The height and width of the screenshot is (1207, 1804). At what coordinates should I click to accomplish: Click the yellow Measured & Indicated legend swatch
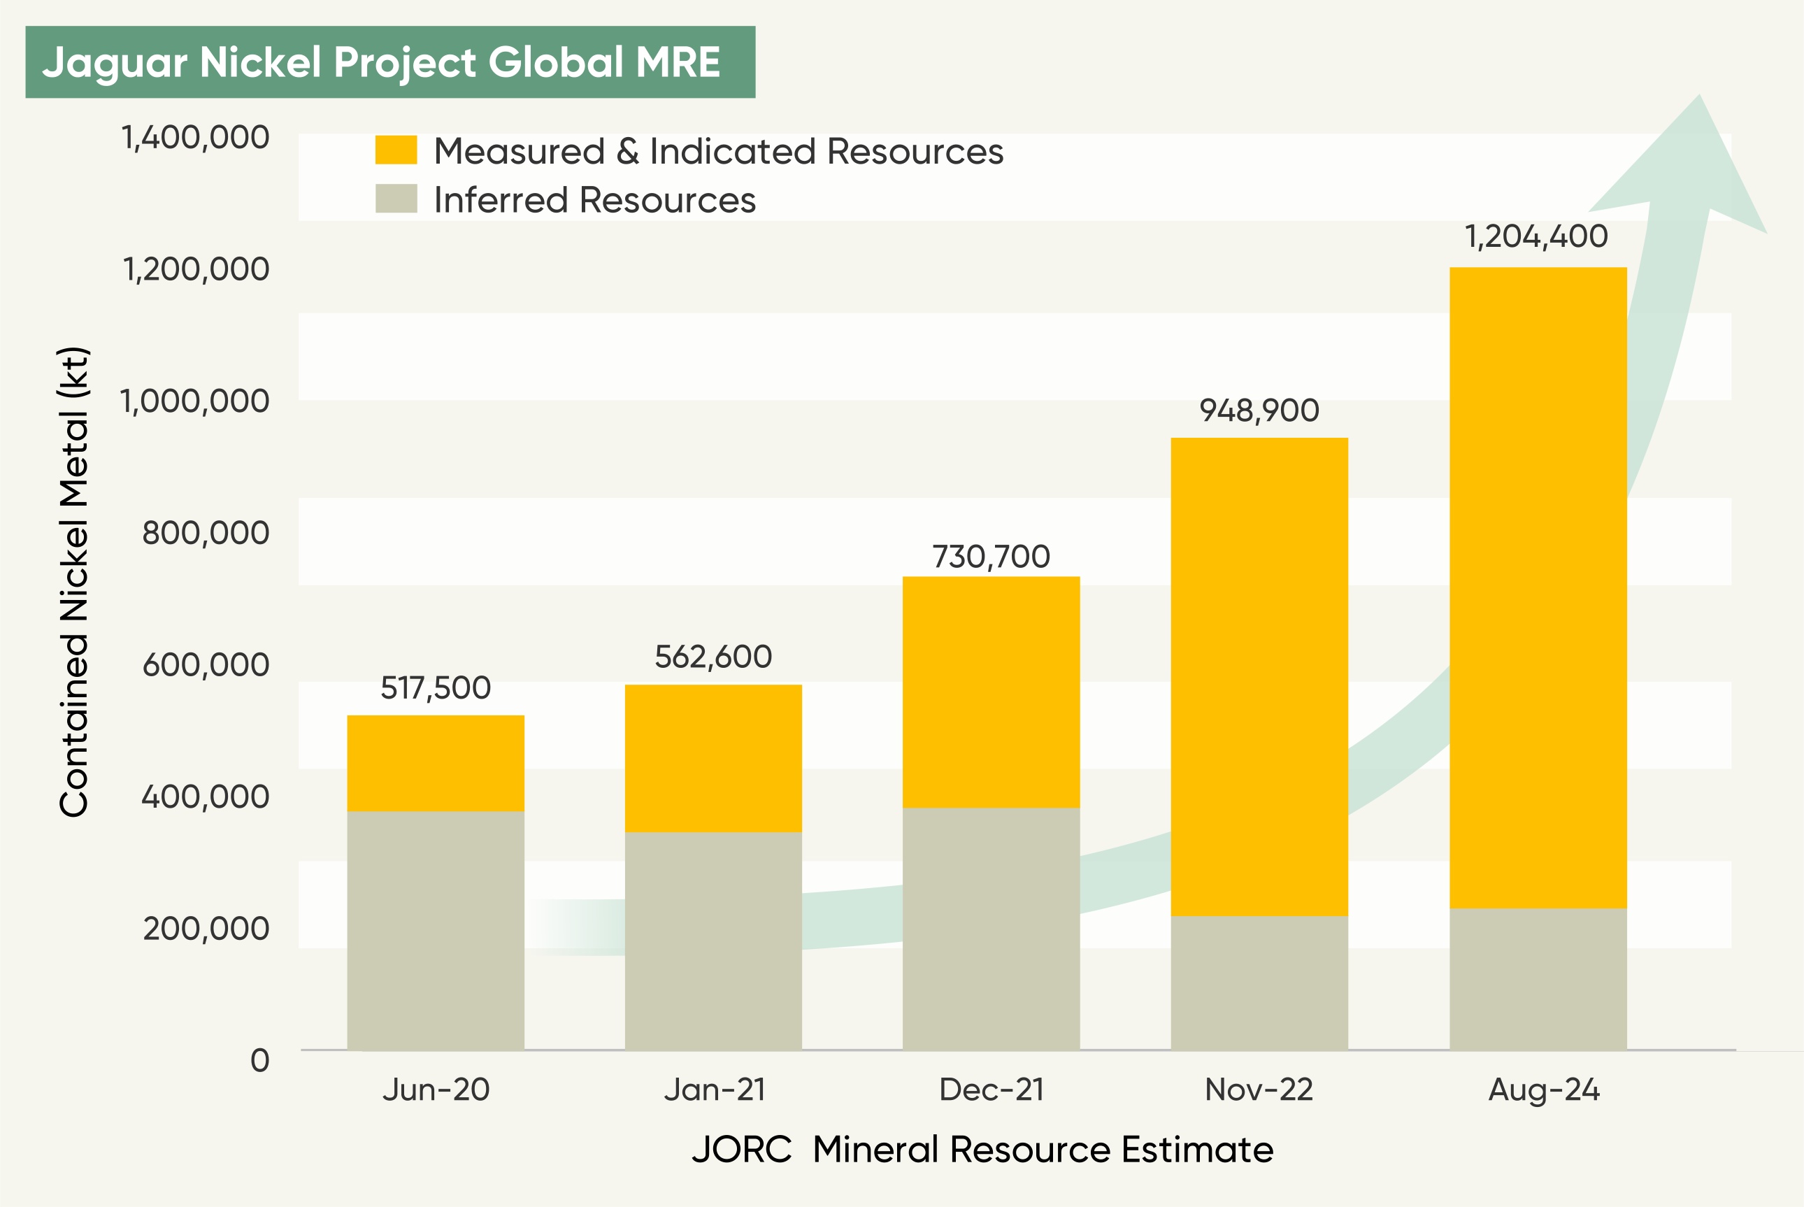[396, 150]
